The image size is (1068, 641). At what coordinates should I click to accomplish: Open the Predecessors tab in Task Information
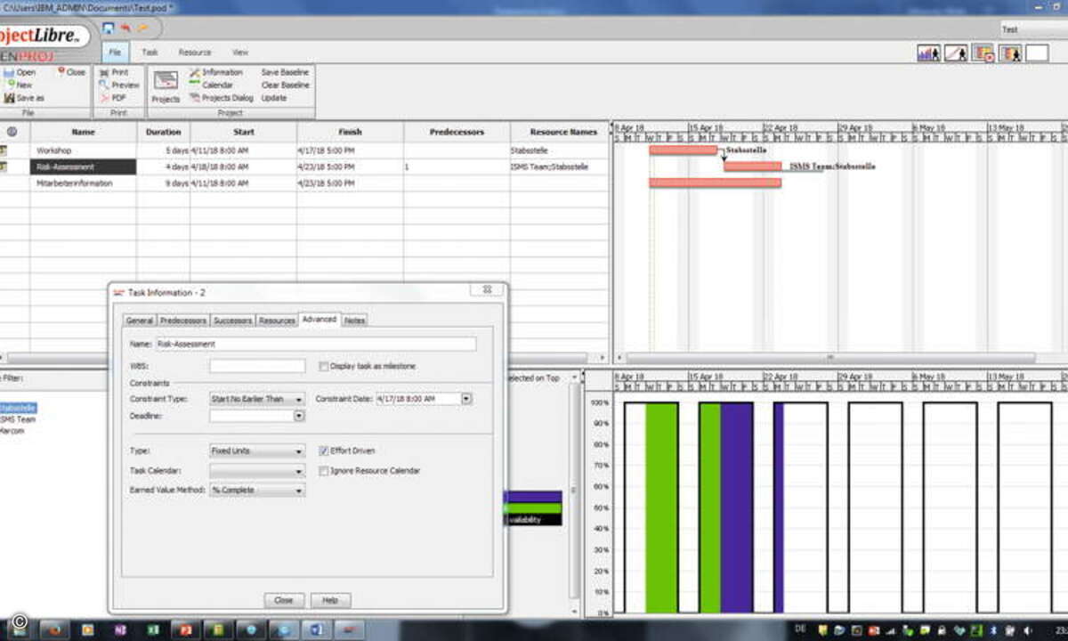pyautogui.click(x=183, y=320)
